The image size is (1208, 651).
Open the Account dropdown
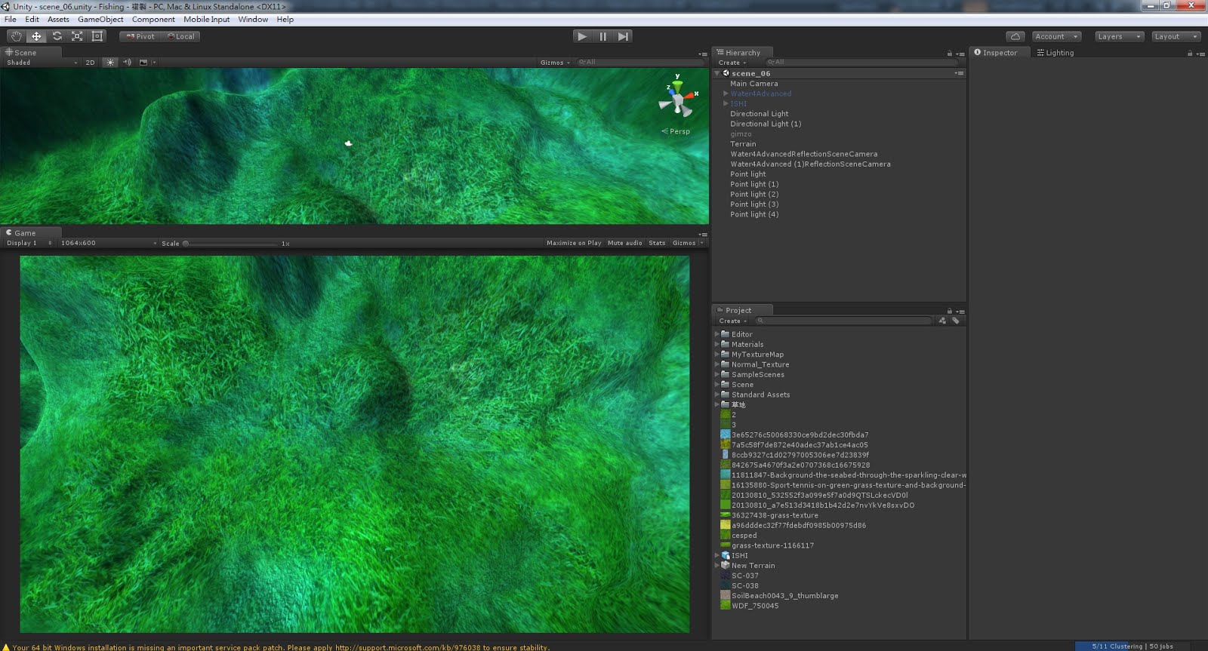point(1056,36)
